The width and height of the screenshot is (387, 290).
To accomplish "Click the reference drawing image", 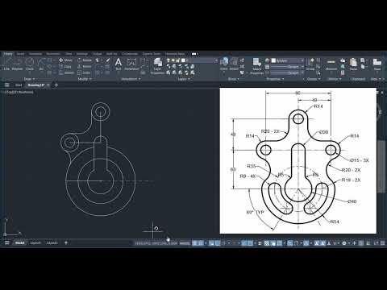I will [x=298, y=160].
